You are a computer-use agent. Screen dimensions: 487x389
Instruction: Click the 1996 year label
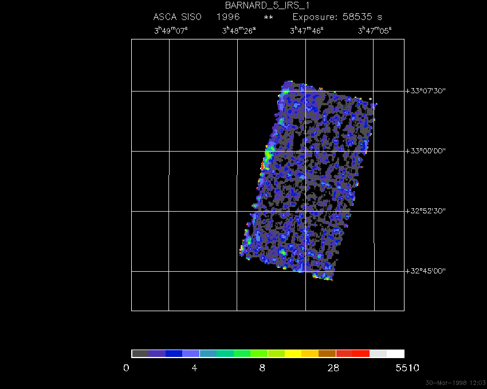click(x=228, y=17)
